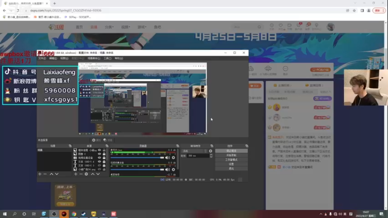Show the hidden 小峰广告 png source
388x218 pixels.
99,169
